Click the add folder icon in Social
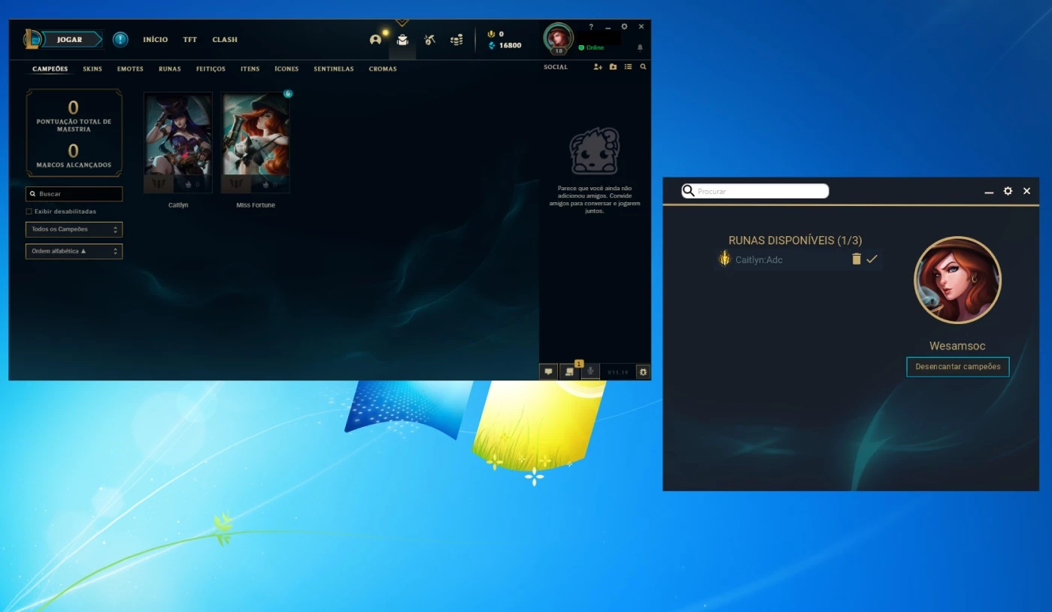 pos(613,67)
